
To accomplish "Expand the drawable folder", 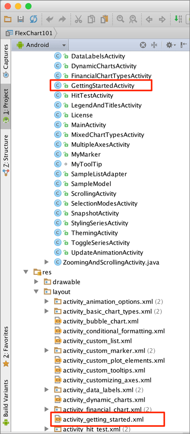I will point(36,282).
